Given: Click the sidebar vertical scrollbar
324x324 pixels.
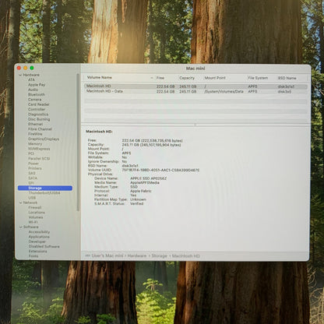Looking at the screenshot, I should click(78, 143).
